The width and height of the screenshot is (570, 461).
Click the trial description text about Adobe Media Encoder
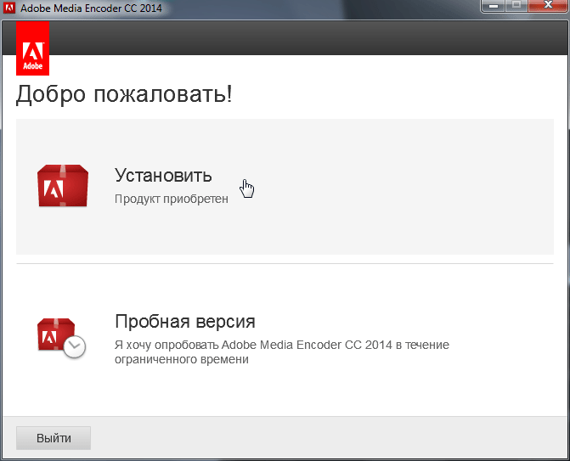pyautogui.click(x=282, y=351)
